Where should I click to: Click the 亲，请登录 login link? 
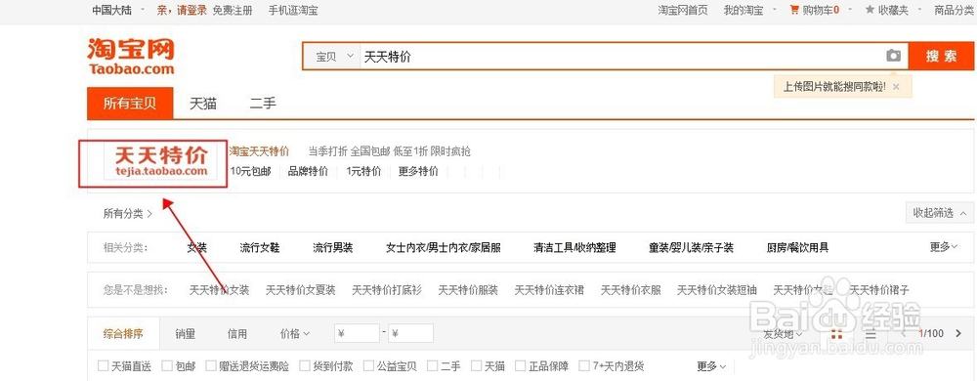pos(182,10)
